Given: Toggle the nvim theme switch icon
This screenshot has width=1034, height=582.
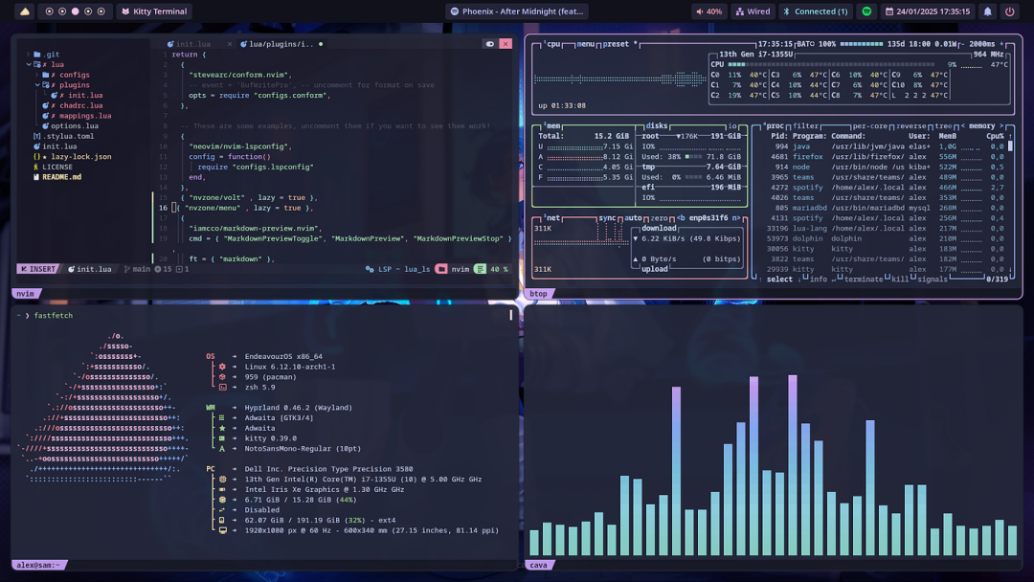Looking at the screenshot, I should coord(490,44).
